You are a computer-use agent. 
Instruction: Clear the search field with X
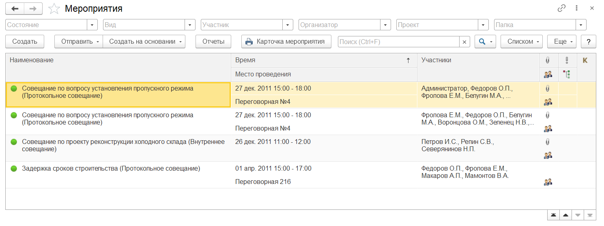464,42
